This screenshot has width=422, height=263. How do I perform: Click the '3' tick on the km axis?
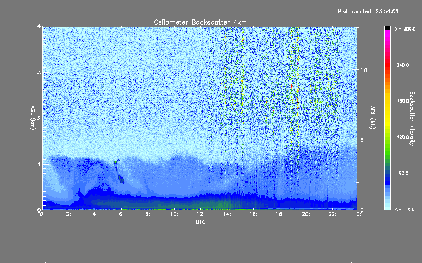(x=39, y=72)
